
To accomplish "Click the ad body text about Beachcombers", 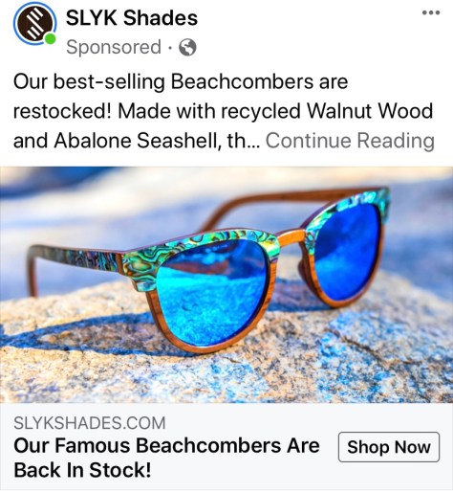I will [x=224, y=111].
